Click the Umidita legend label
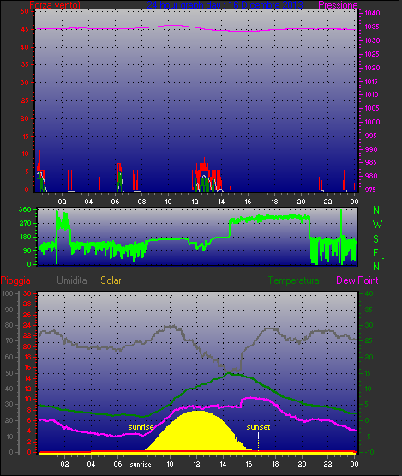The image size is (402, 476). pyautogui.click(x=72, y=280)
